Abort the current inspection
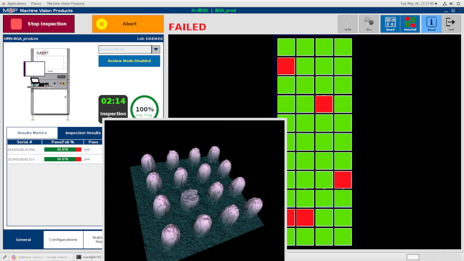The height and width of the screenshot is (261, 464). (128, 24)
